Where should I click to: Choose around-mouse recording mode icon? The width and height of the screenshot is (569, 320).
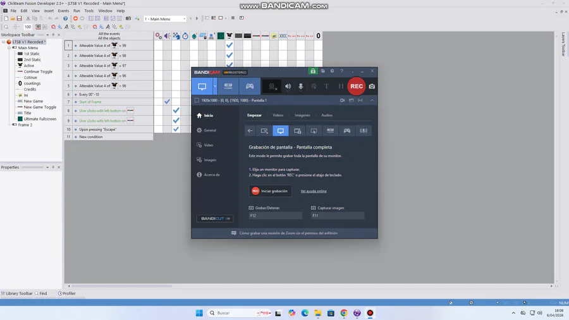coord(314,131)
